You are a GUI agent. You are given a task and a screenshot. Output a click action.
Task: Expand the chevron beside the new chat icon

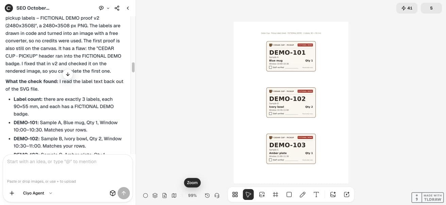click(108, 8)
